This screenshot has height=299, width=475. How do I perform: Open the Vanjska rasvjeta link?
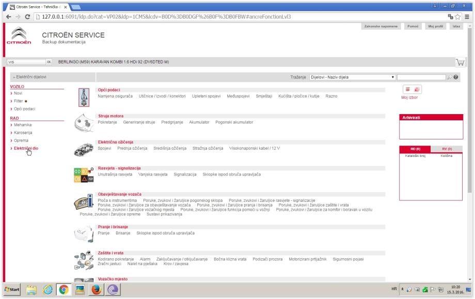154,175
